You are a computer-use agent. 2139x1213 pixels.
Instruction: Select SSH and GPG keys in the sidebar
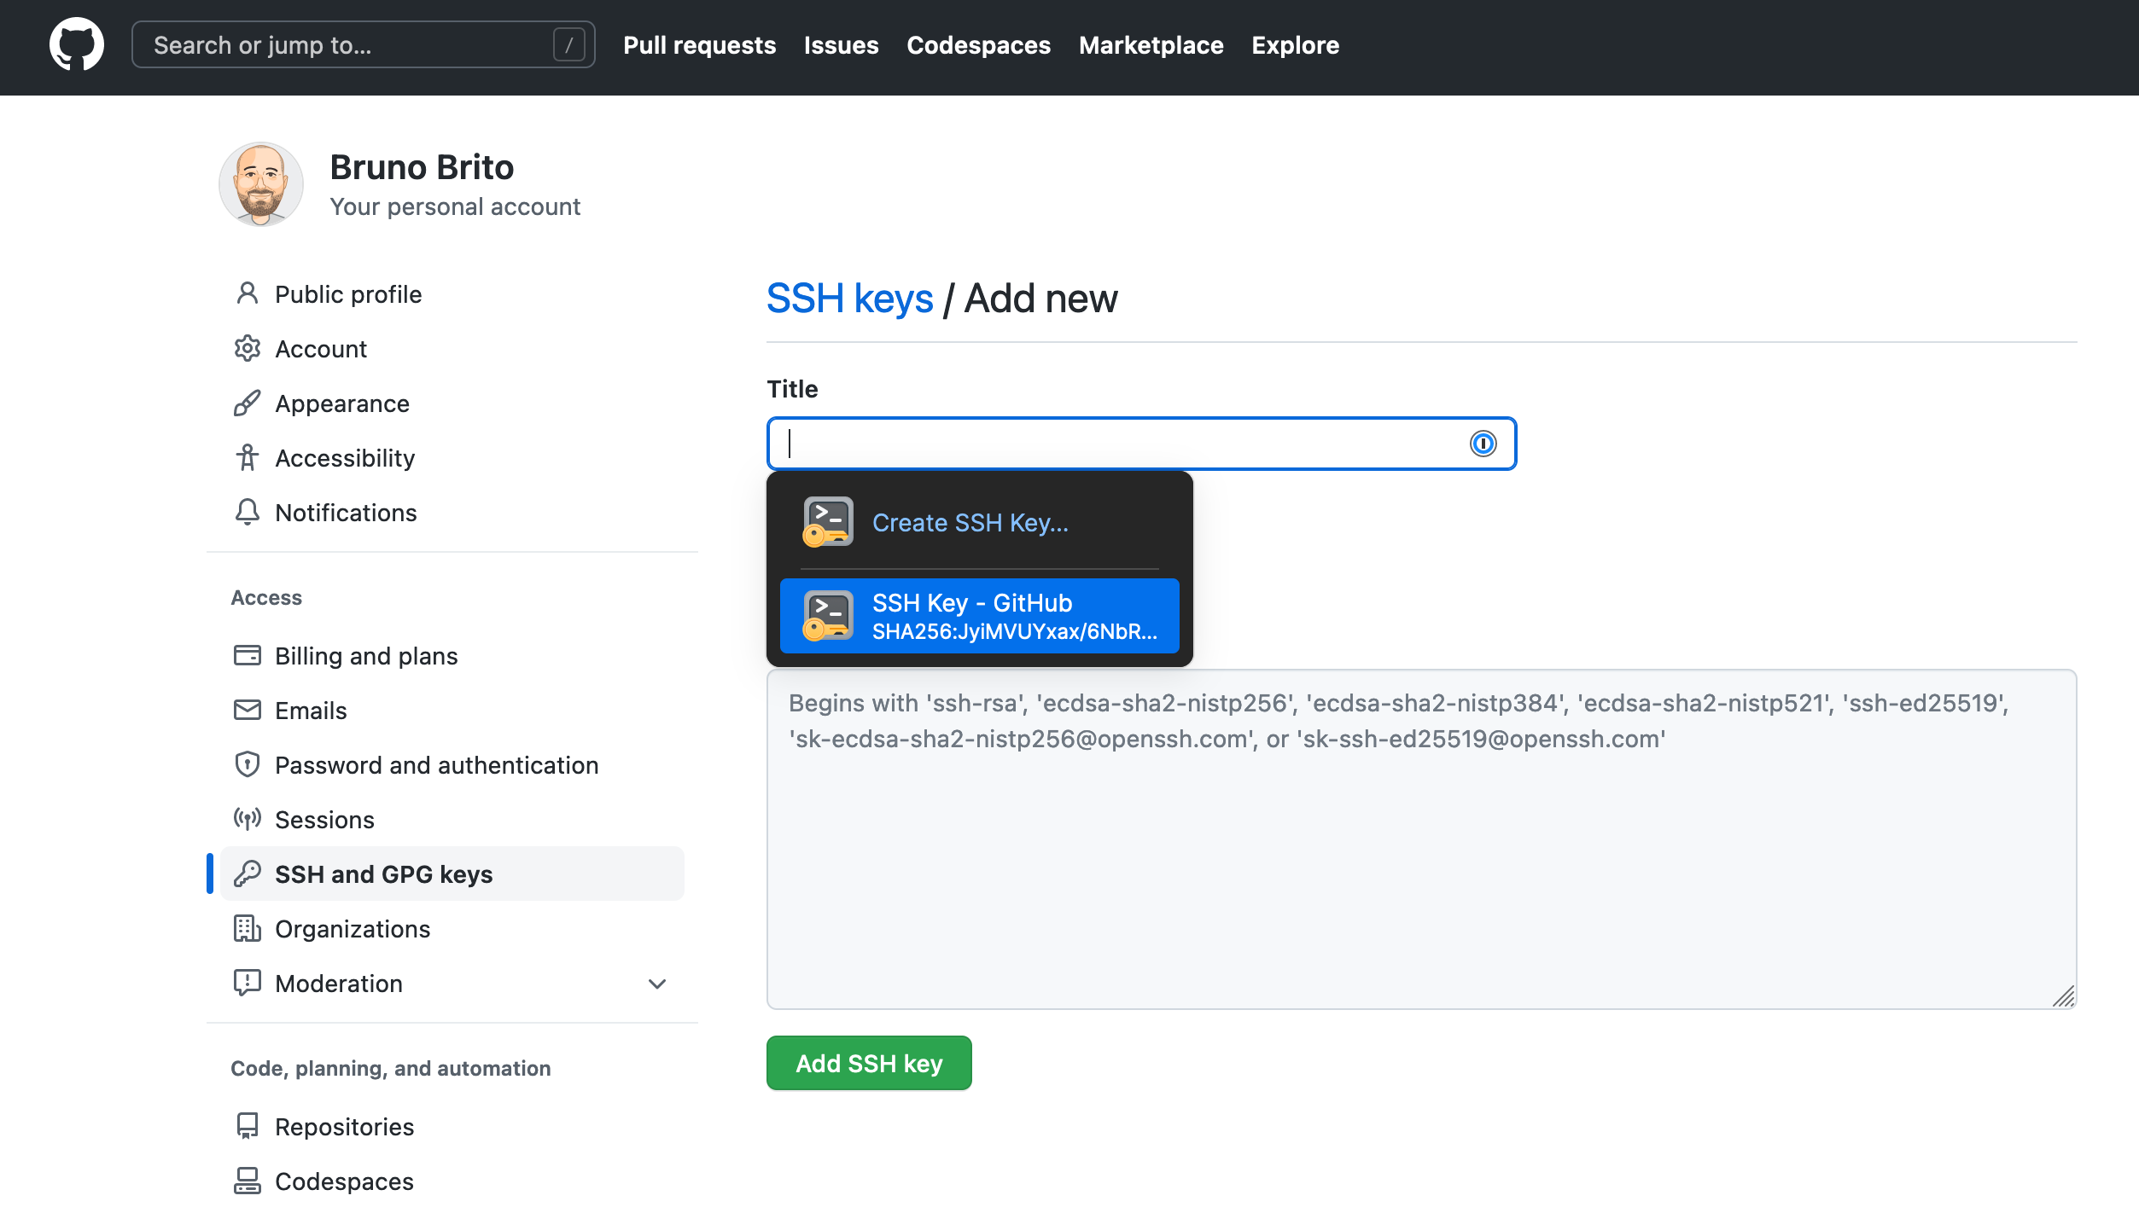point(383,873)
